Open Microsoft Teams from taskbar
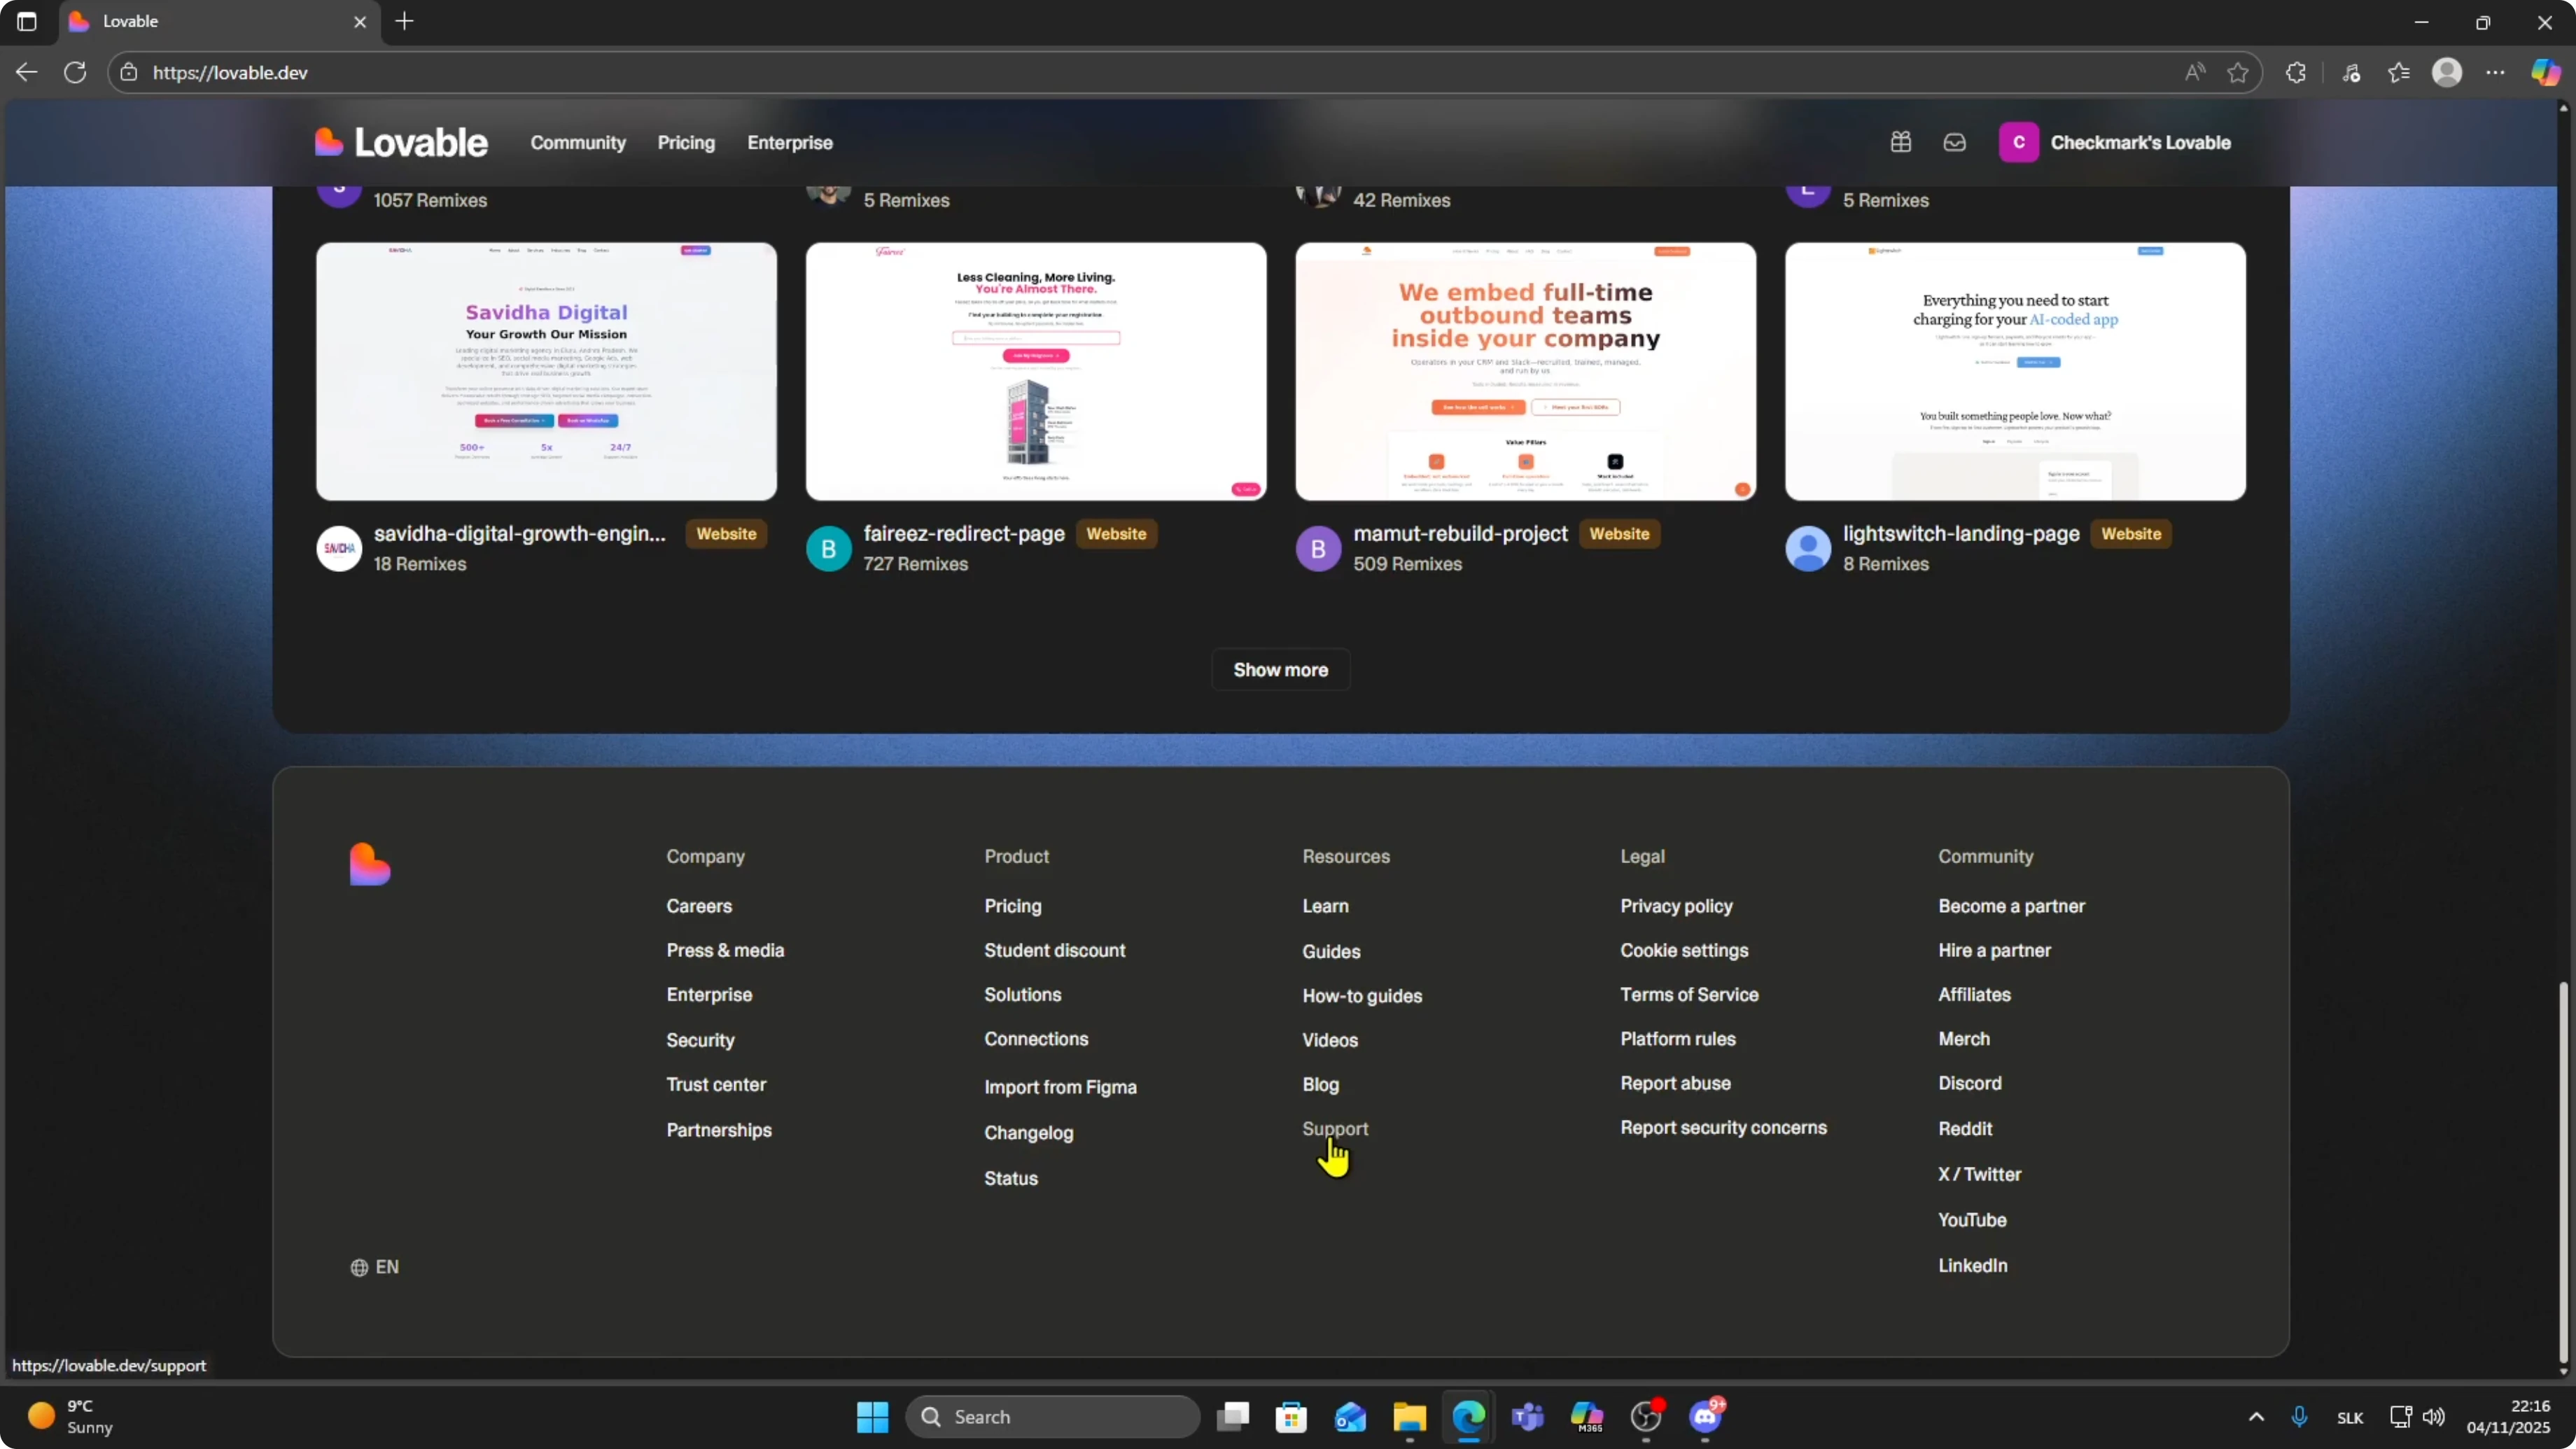Image resolution: width=2576 pixels, height=1449 pixels. pyautogui.click(x=1527, y=1417)
